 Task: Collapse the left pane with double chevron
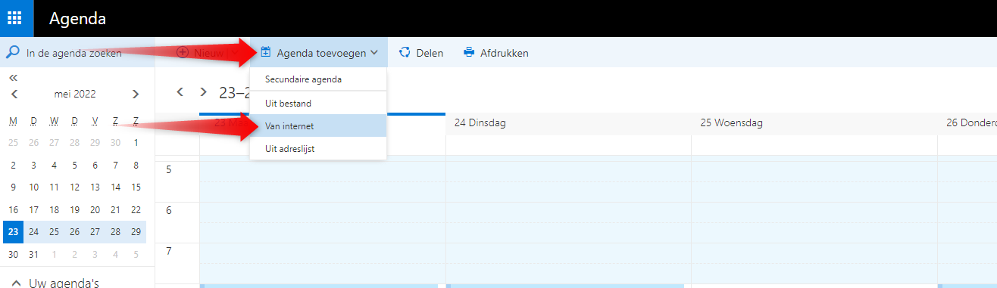tap(13, 77)
